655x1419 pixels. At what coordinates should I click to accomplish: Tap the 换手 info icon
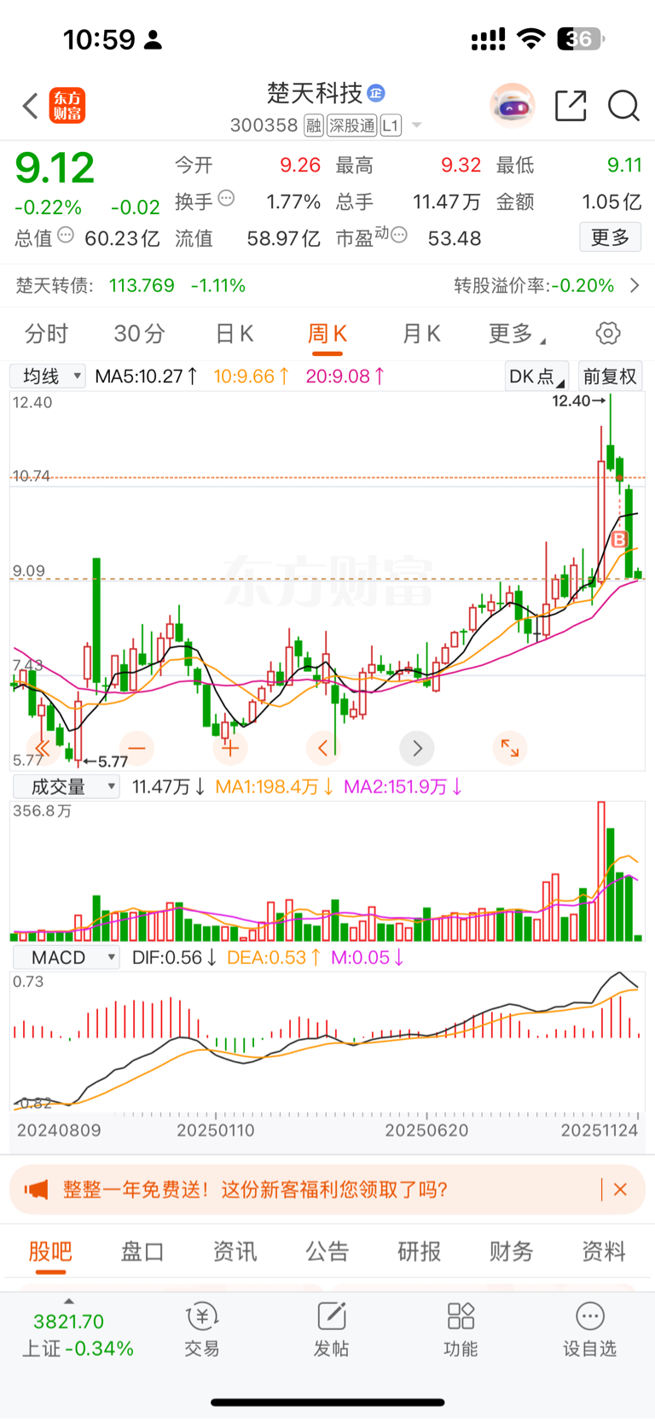(x=226, y=198)
